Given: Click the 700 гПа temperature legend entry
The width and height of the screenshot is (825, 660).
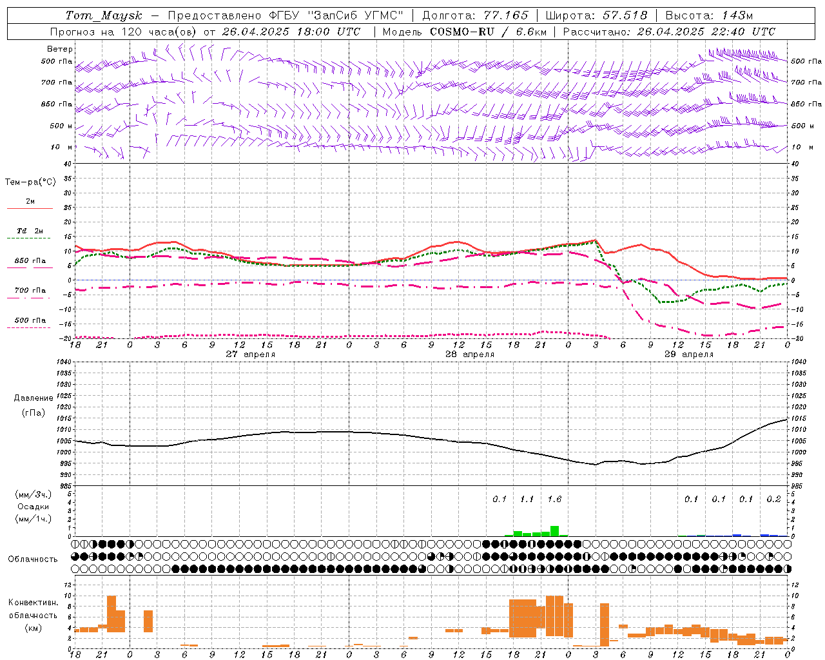Looking at the screenshot, I should coord(30,291).
